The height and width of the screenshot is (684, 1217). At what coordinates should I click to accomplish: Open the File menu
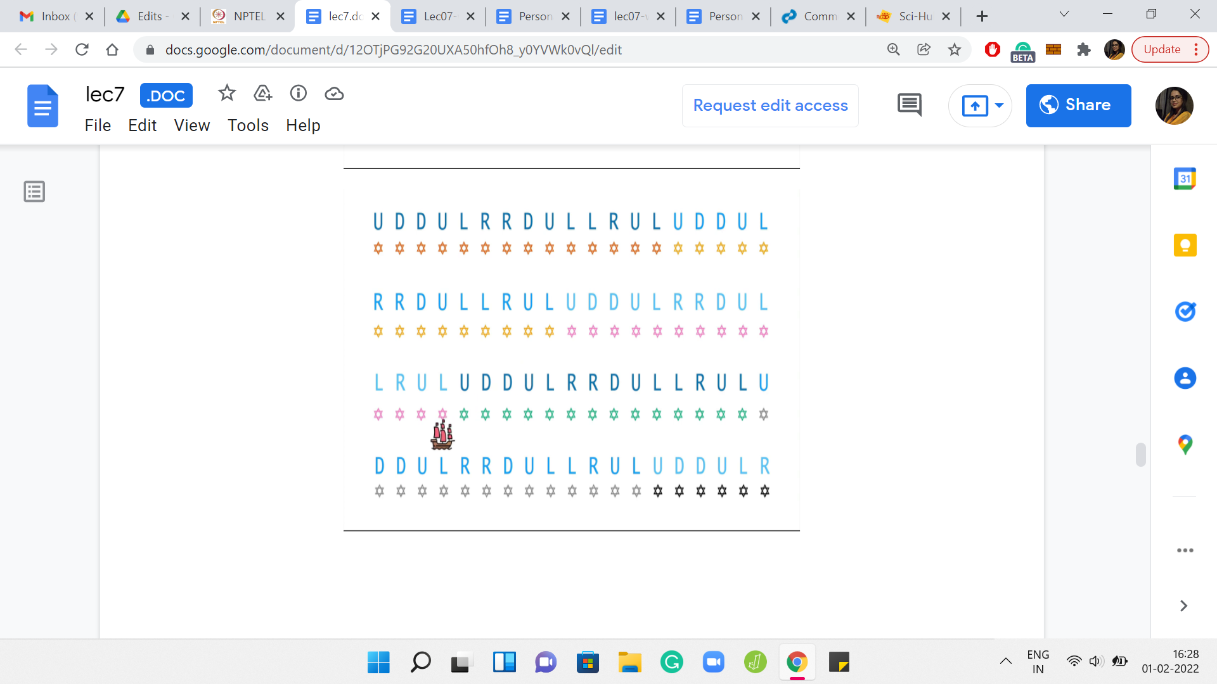tap(98, 125)
